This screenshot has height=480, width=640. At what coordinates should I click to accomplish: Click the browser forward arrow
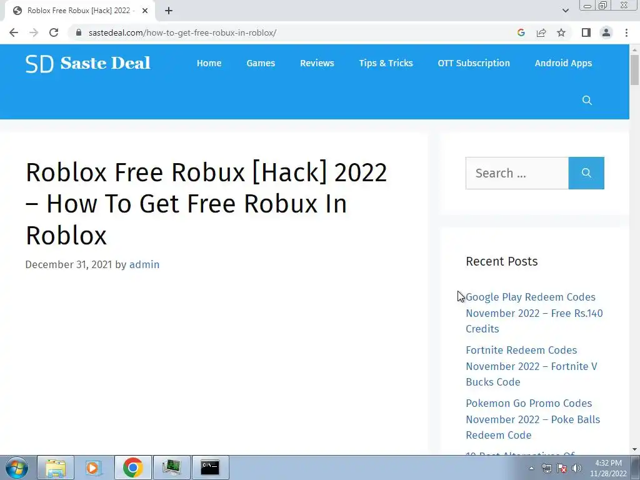(34, 32)
